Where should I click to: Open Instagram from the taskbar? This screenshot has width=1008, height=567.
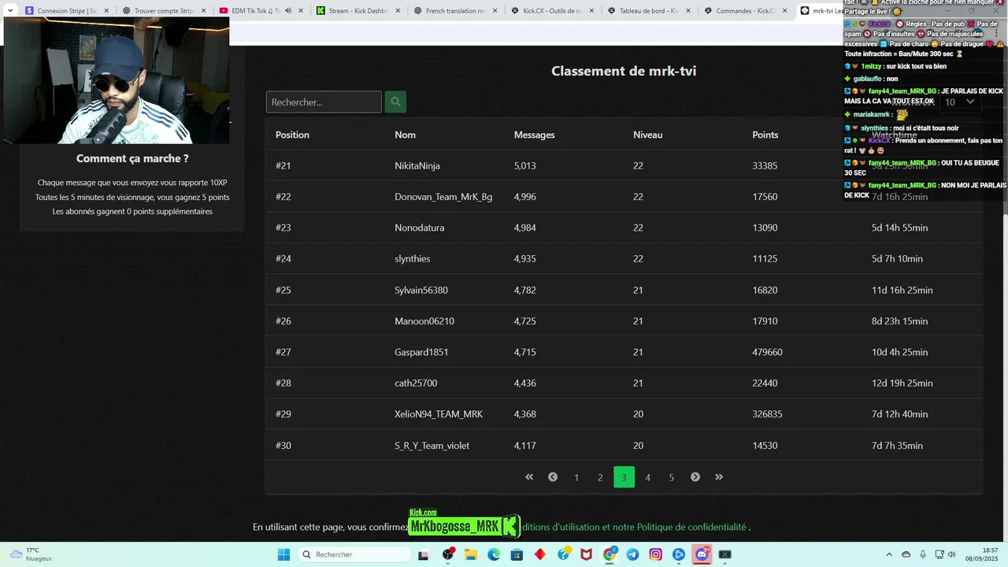(655, 554)
